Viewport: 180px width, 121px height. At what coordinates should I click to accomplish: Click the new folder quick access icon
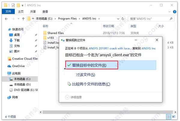(18, 5)
